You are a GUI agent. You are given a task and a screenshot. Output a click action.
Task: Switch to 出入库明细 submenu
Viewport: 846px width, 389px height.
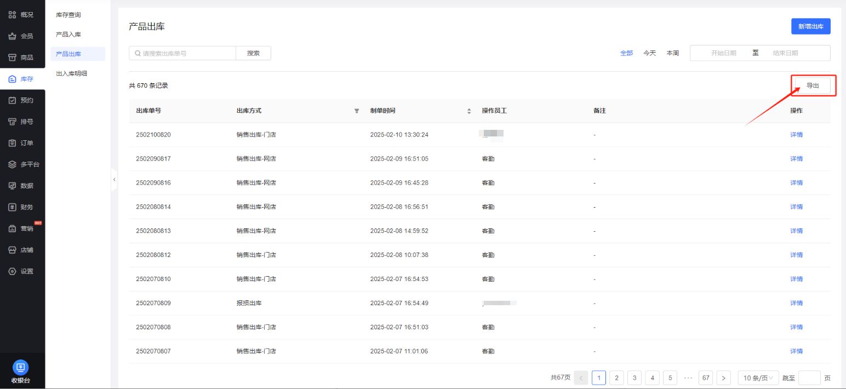click(71, 73)
